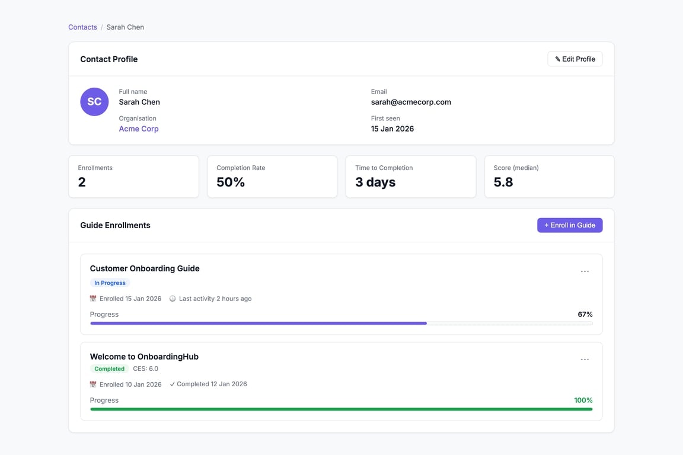Open the ellipsis menu on Welcome to OnboardingHub
The image size is (683, 455).
point(585,359)
